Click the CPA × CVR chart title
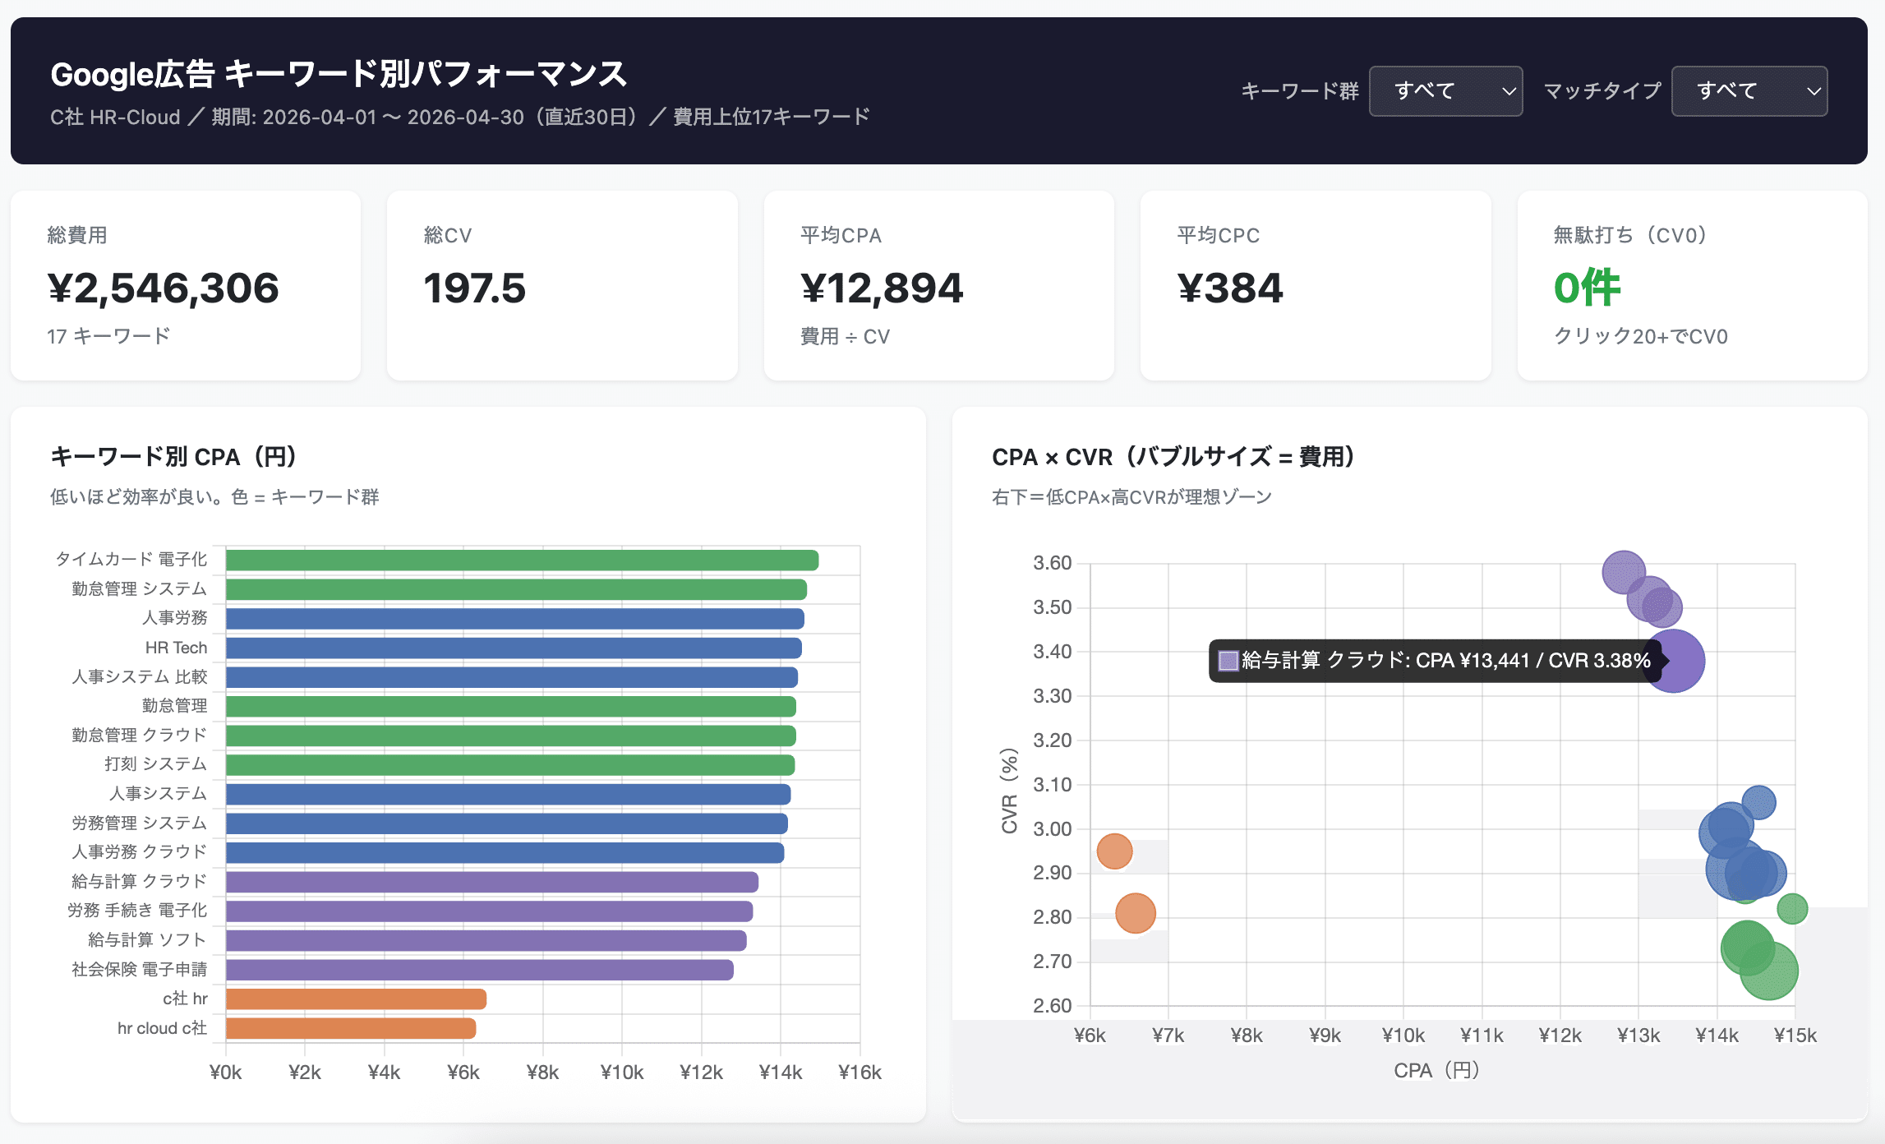The height and width of the screenshot is (1144, 1885). pos(1173,457)
